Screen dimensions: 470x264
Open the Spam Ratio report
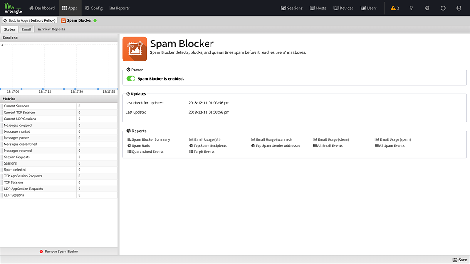click(x=139, y=146)
